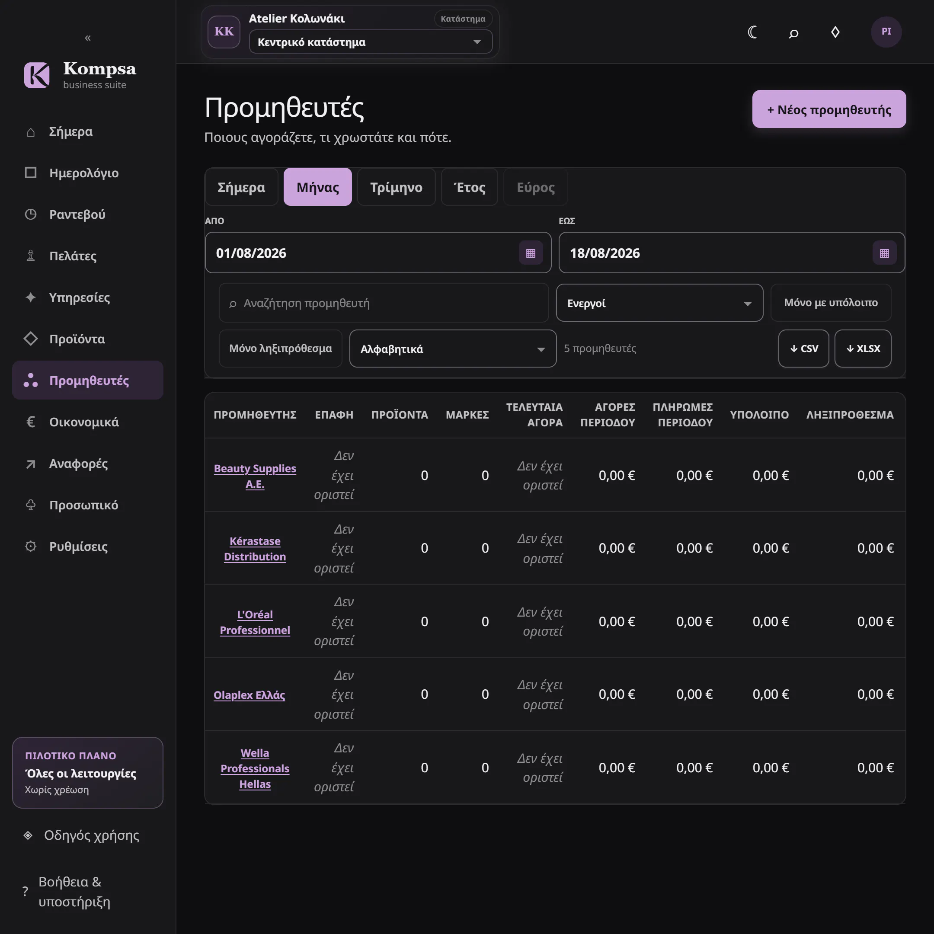The image size is (934, 934).
Task: Open the Olaplex Ελλάς supplier link
Action: (x=249, y=695)
